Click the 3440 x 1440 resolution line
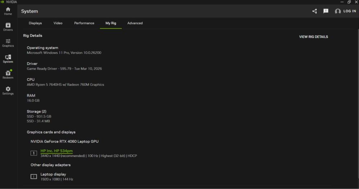The height and width of the screenshot is (189, 359). click(89, 156)
